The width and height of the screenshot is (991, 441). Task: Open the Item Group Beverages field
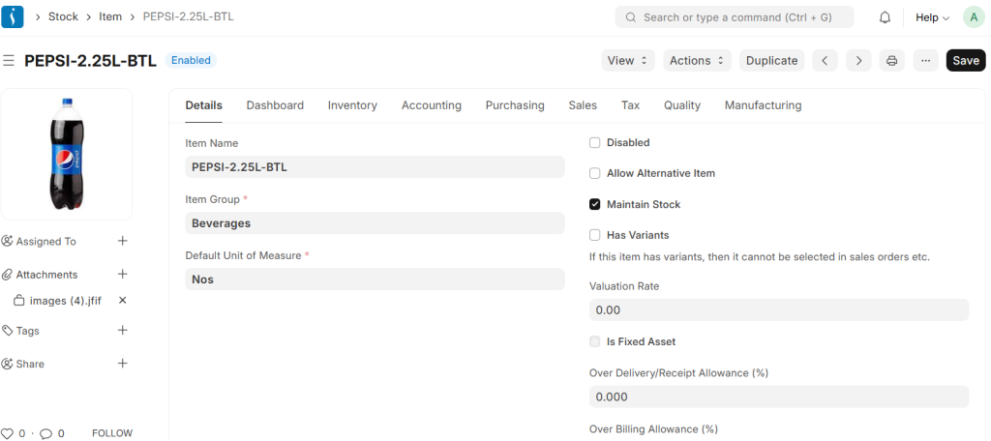375,223
